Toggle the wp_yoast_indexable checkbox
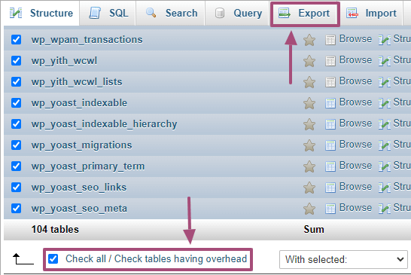411x275 pixels. click(x=17, y=102)
